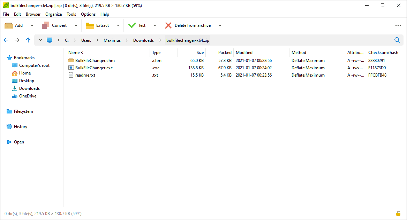Click the checksum value 23880291
The width and height of the screenshot is (407, 220).
(376, 60)
